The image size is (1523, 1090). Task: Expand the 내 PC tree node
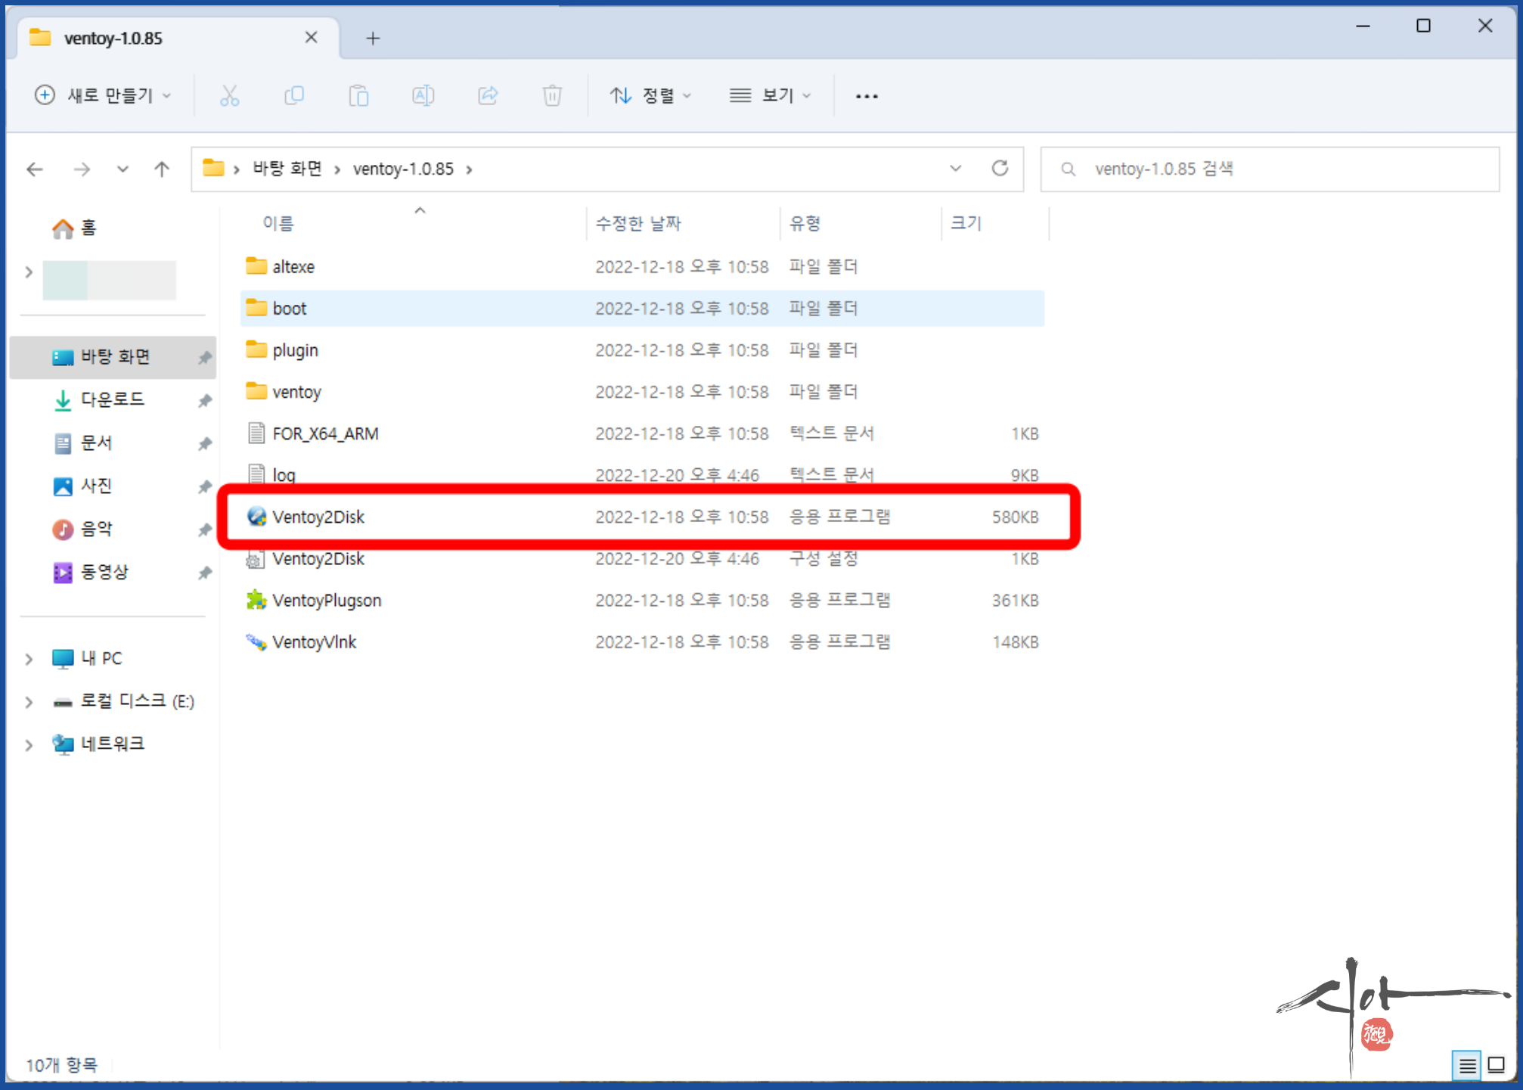click(x=29, y=659)
